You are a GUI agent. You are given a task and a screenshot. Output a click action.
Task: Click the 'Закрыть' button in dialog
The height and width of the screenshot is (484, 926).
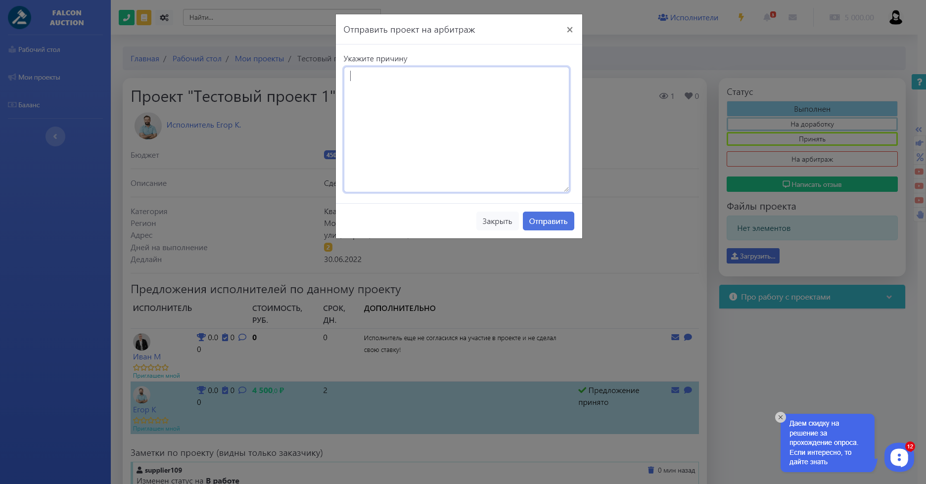point(497,221)
